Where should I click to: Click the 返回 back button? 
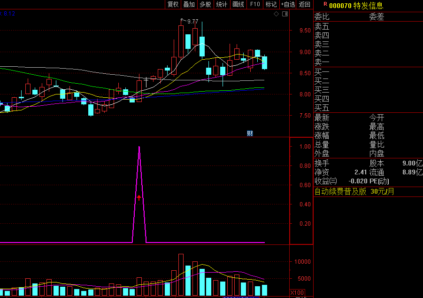click(305, 4)
